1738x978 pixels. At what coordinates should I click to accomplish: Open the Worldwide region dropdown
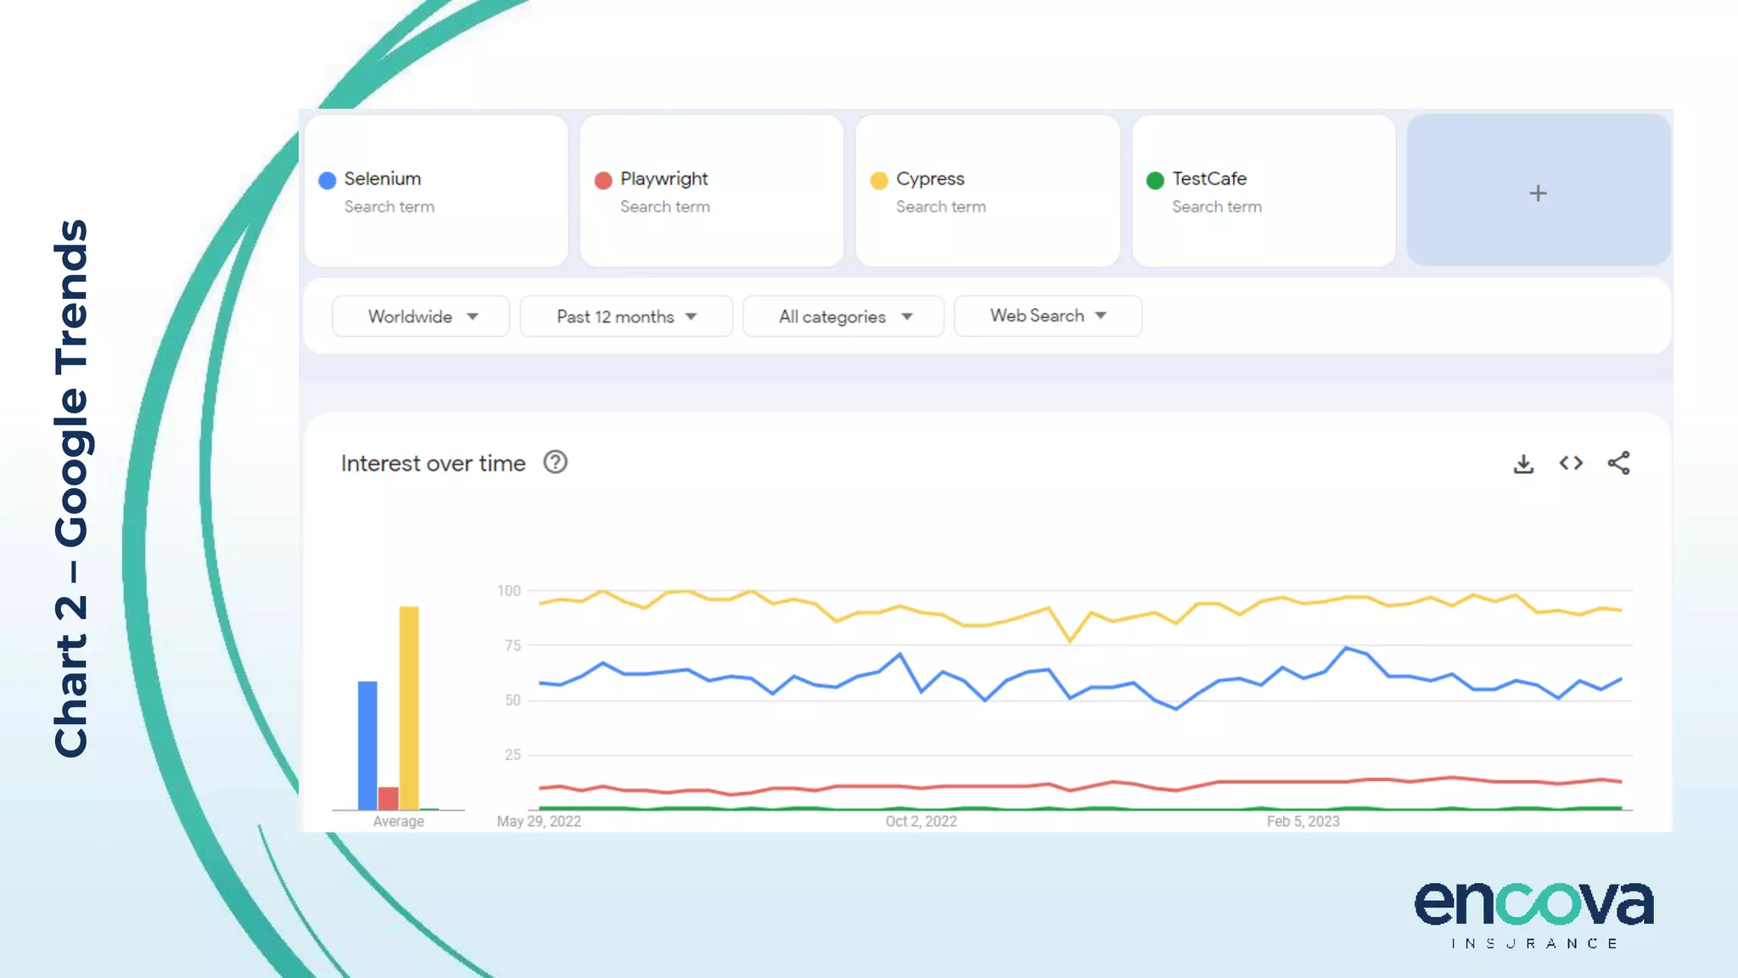(x=421, y=317)
